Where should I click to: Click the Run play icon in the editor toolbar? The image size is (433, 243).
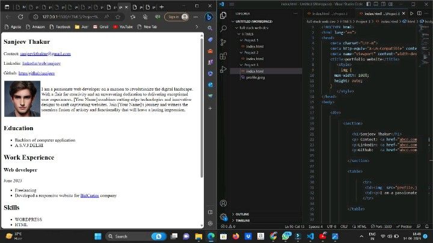click(411, 13)
